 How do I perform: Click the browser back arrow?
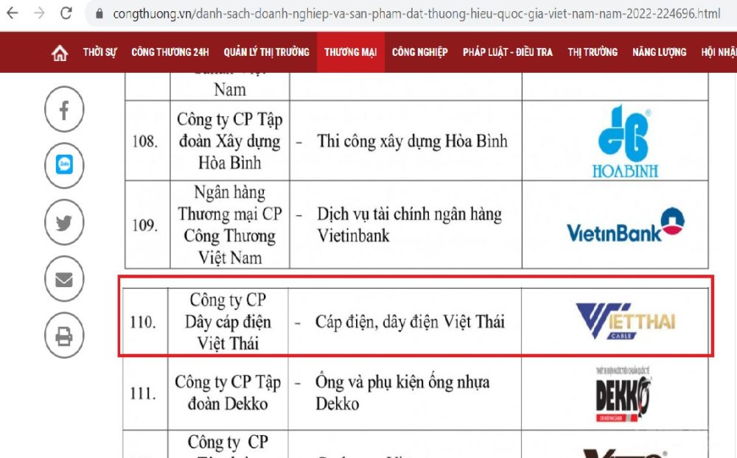coord(13,13)
